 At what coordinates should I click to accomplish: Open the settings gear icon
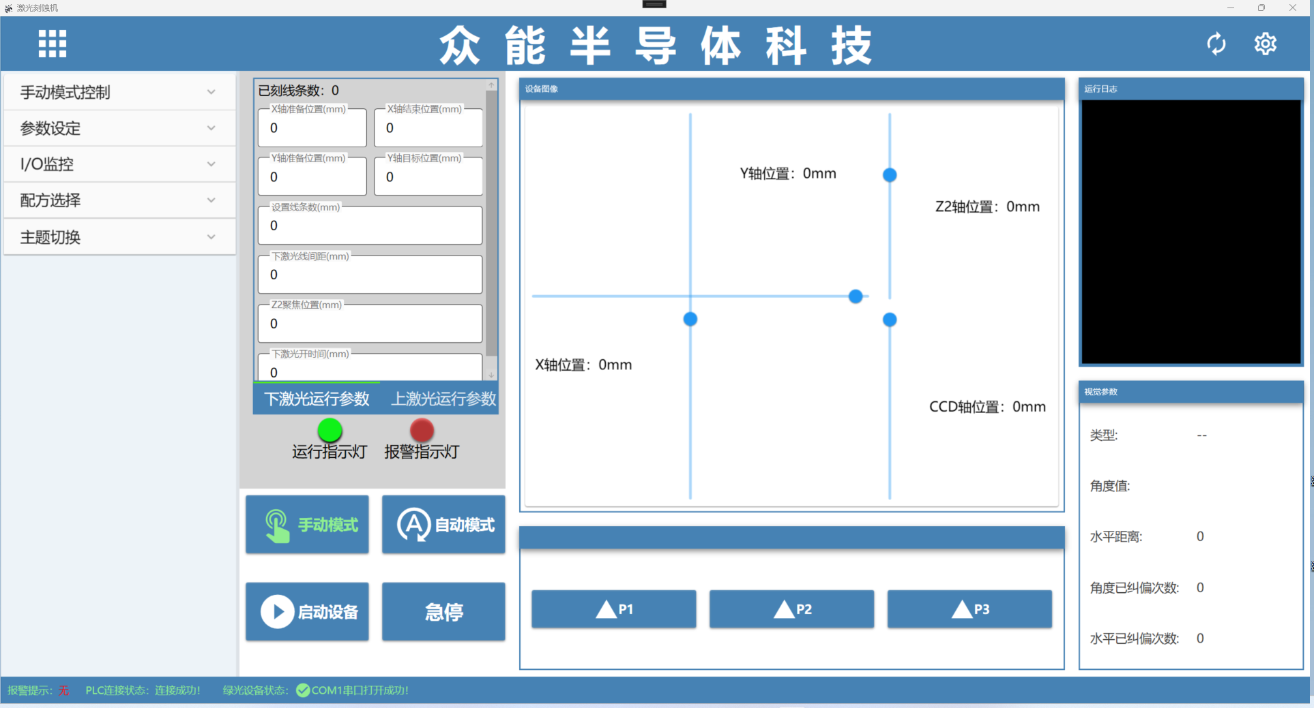[1266, 44]
